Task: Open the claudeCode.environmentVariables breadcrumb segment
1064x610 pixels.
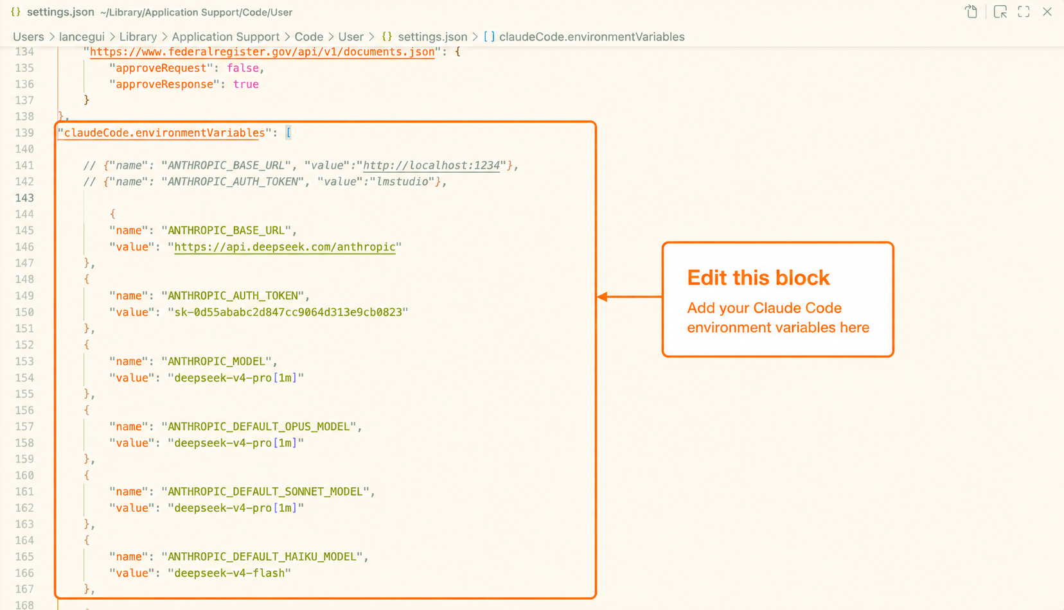Action: (x=592, y=37)
